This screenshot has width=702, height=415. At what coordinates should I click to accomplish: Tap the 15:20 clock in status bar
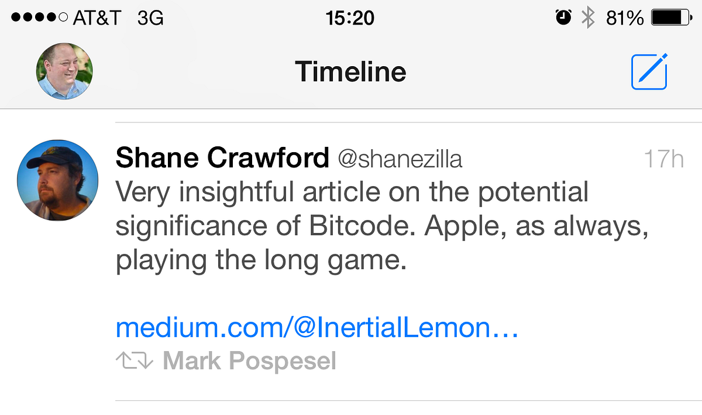point(350,18)
